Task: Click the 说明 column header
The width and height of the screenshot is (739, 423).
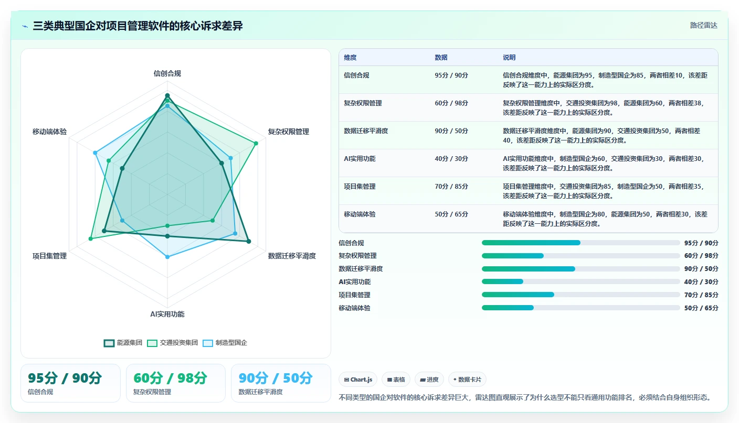Action: pyautogui.click(x=509, y=58)
